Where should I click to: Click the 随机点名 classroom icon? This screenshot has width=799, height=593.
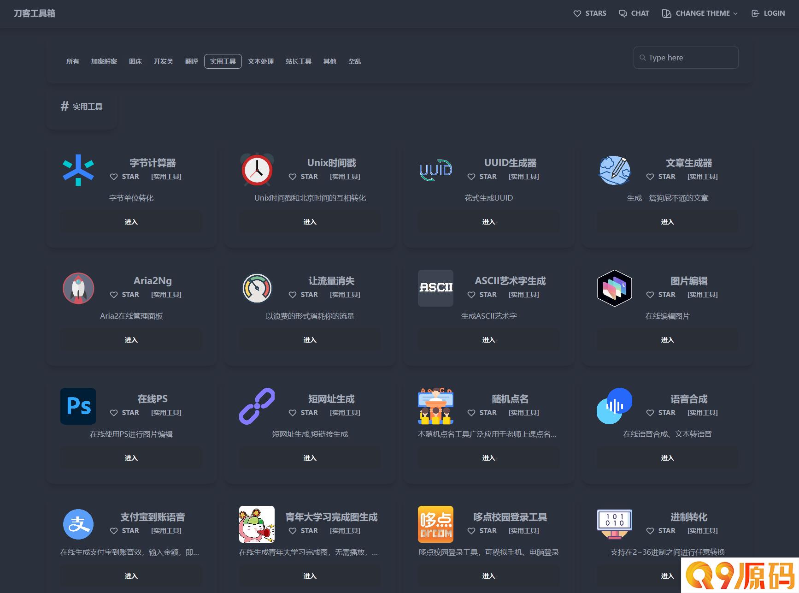[436, 406]
